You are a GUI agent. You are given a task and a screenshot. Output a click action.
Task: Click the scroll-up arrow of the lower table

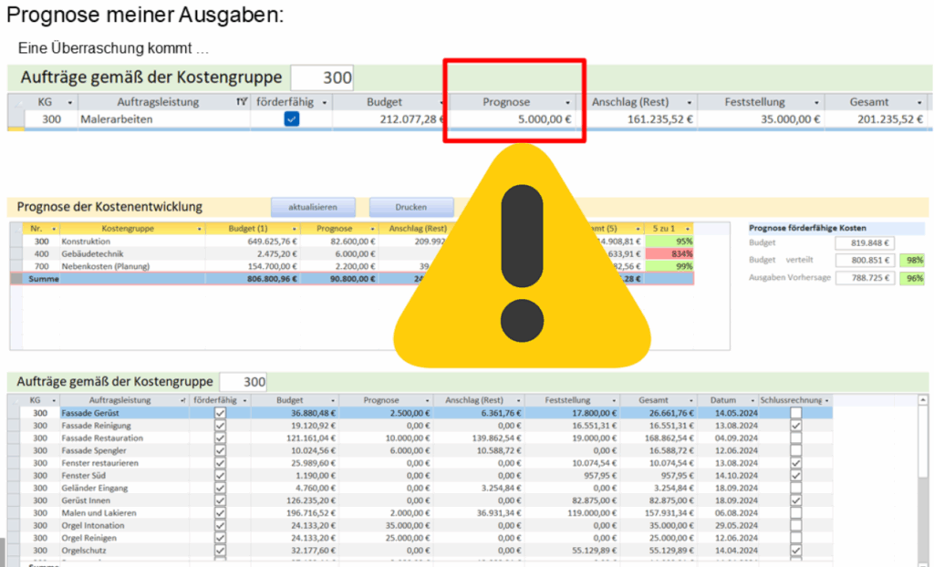coord(923,400)
